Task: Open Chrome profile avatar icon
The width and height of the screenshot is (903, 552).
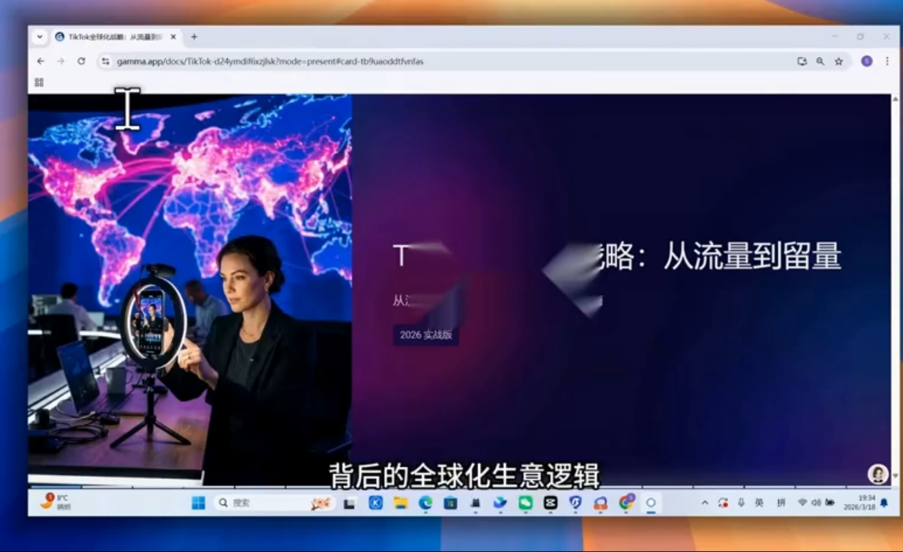Action: [x=866, y=61]
